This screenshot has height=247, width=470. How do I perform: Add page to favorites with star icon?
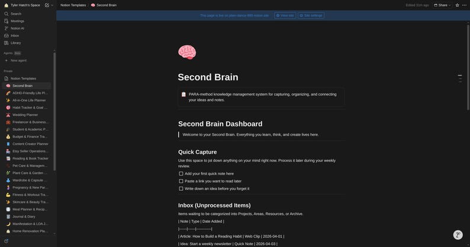457,5
